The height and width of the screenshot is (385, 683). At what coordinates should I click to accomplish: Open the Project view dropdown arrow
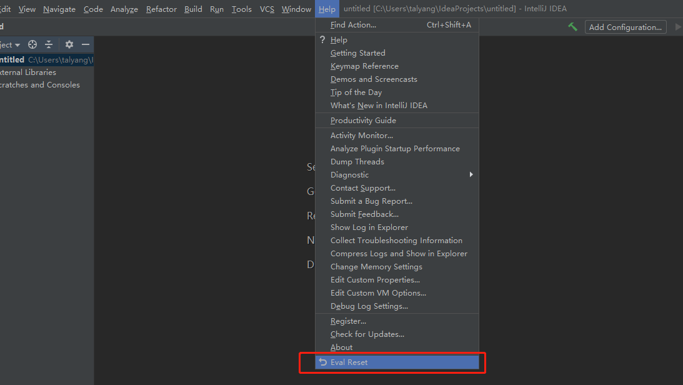[x=17, y=45]
